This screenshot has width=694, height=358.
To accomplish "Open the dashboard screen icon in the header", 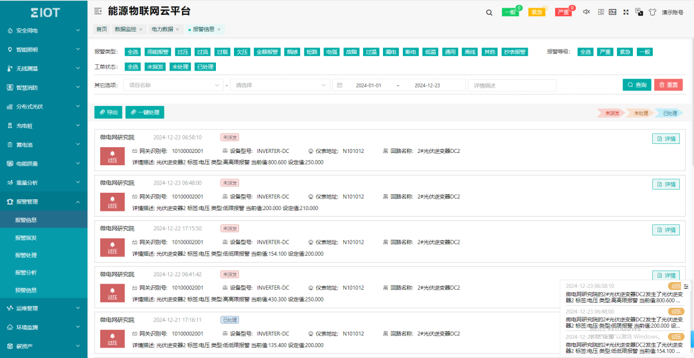I will click(x=613, y=12).
